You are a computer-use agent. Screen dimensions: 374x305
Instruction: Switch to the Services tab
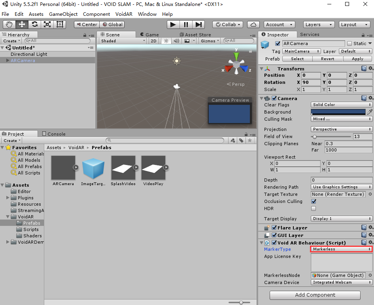point(310,34)
